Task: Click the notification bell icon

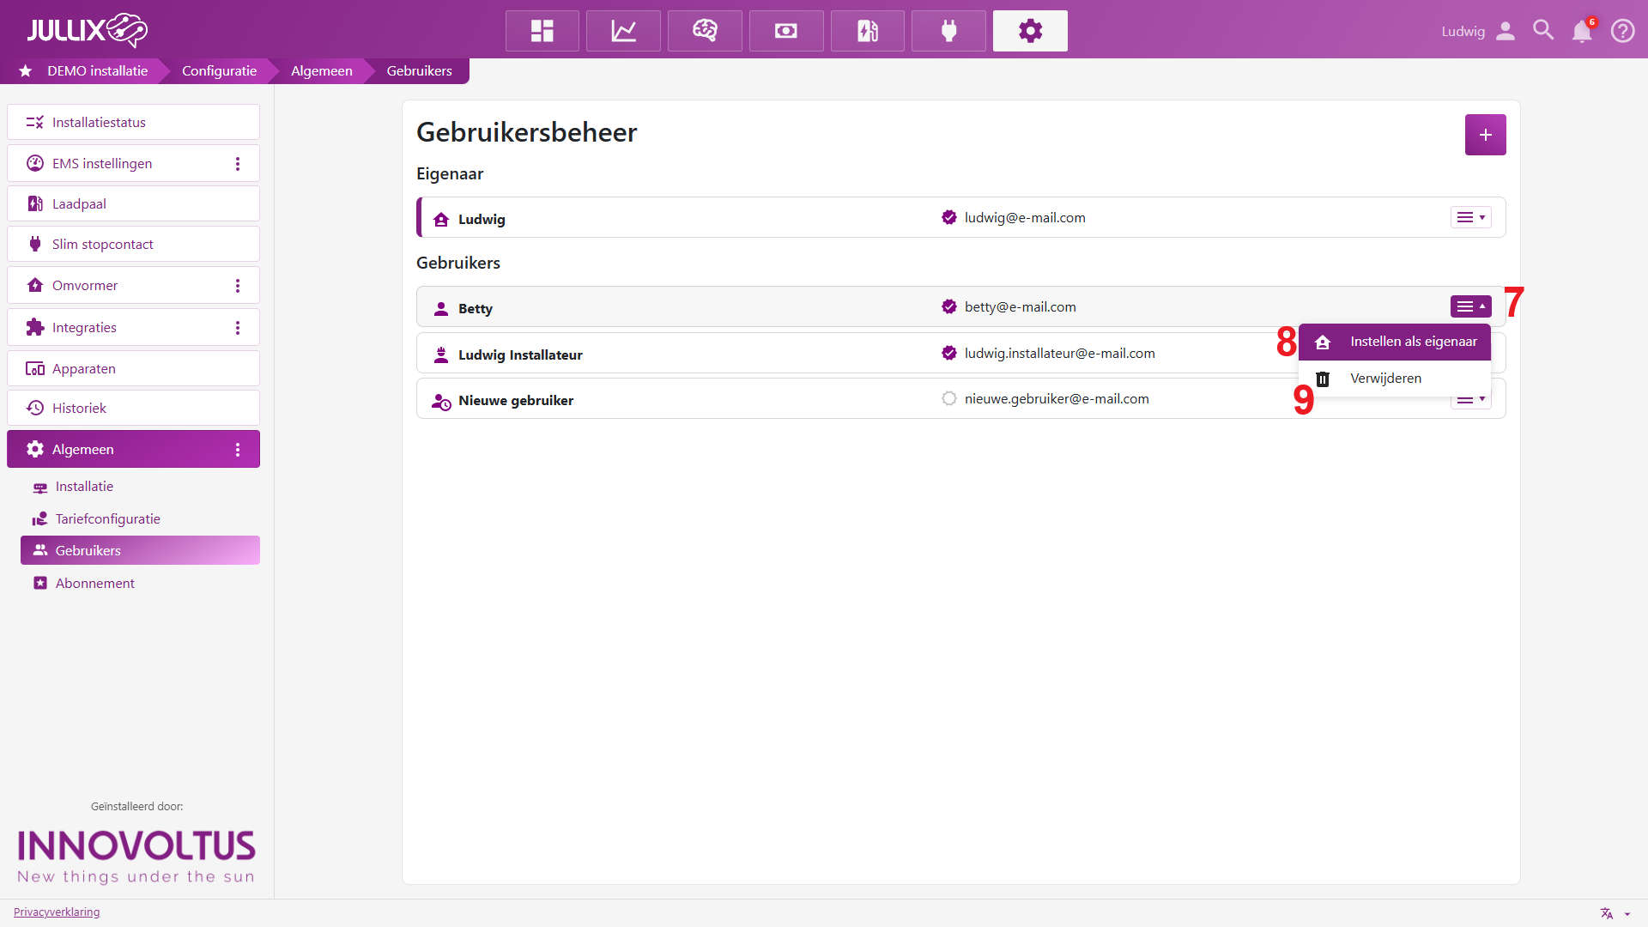Action: (x=1581, y=31)
